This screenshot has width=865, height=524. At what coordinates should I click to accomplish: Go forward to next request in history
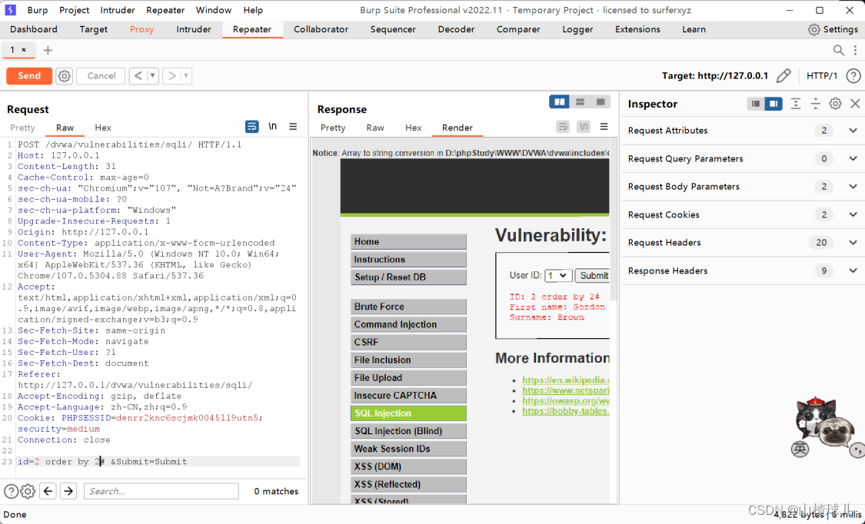point(171,76)
